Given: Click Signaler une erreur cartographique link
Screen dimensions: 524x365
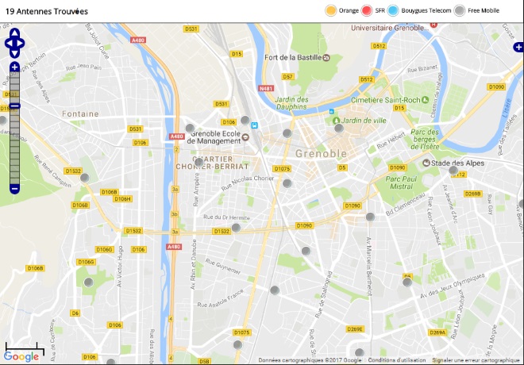Looking at the screenshot, I should (476, 360).
